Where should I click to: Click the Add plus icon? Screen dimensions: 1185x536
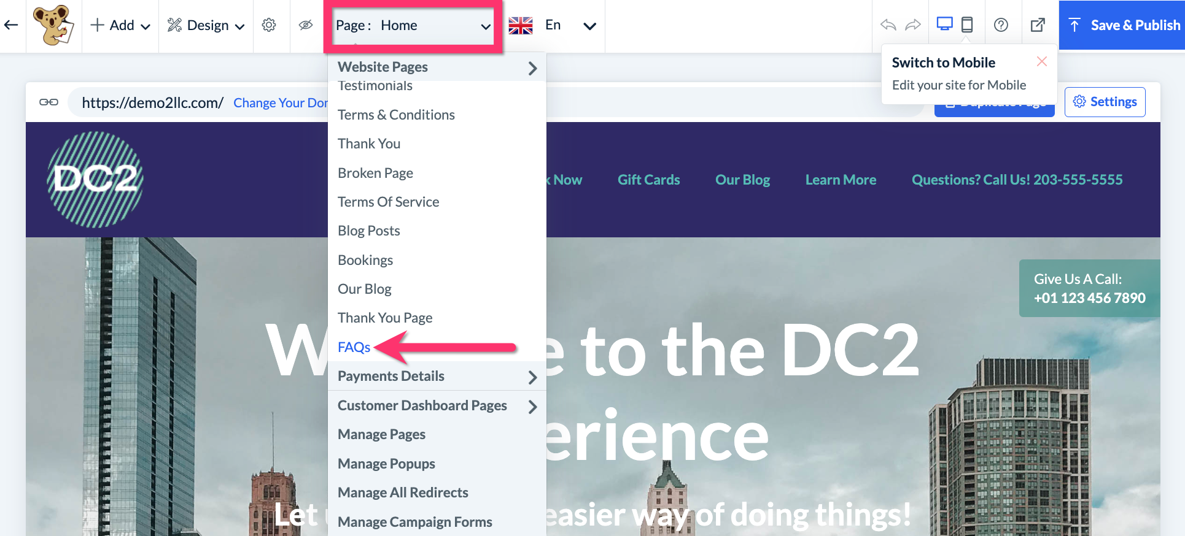[97, 25]
